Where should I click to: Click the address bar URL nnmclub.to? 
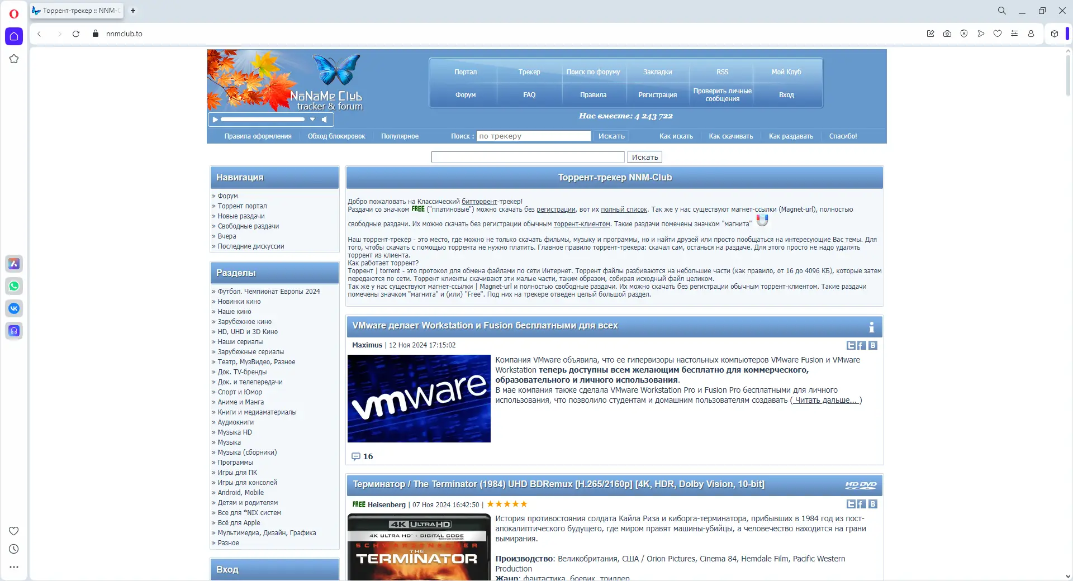click(x=124, y=34)
